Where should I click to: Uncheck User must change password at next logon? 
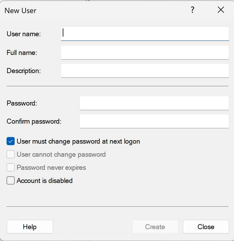11,141
